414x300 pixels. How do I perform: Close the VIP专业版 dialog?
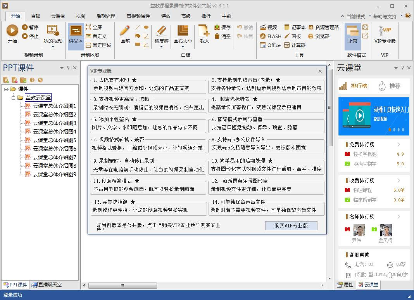pyautogui.click(x=320, y=71)
